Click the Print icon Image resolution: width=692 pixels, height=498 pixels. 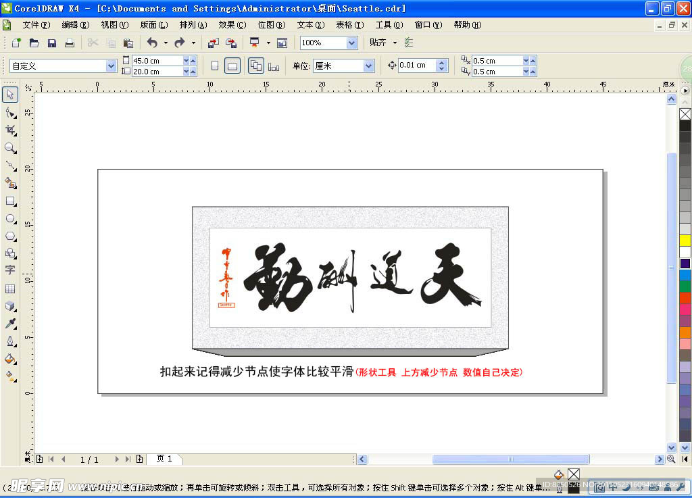[x=70, y=43]
